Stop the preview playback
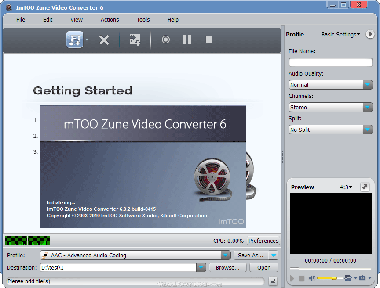 click(x=301, y=278)
